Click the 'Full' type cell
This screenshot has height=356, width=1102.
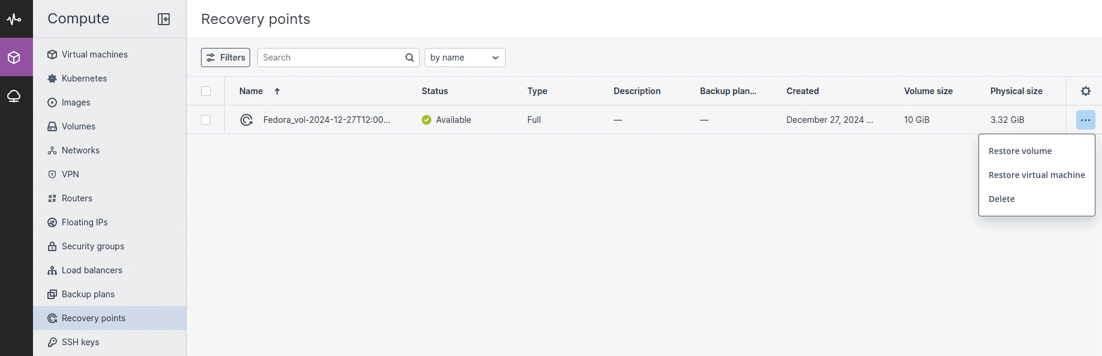tap(534, 120)
